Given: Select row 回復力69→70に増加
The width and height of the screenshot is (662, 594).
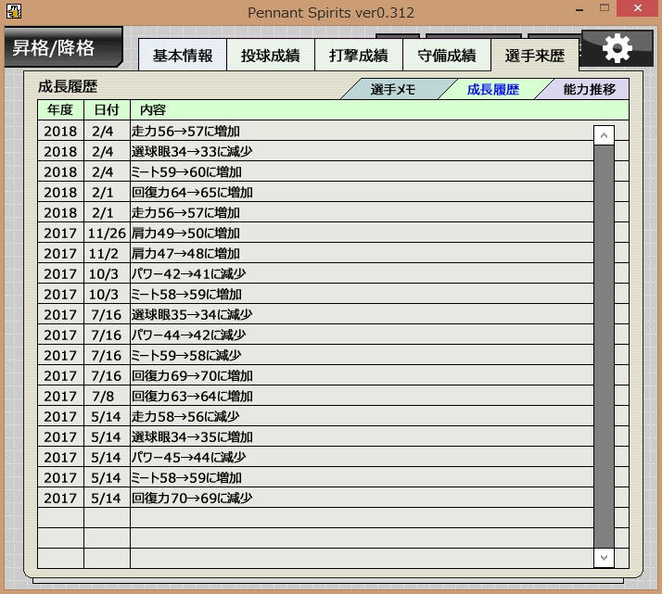Looking at the screenshot, I should point(315,376).
